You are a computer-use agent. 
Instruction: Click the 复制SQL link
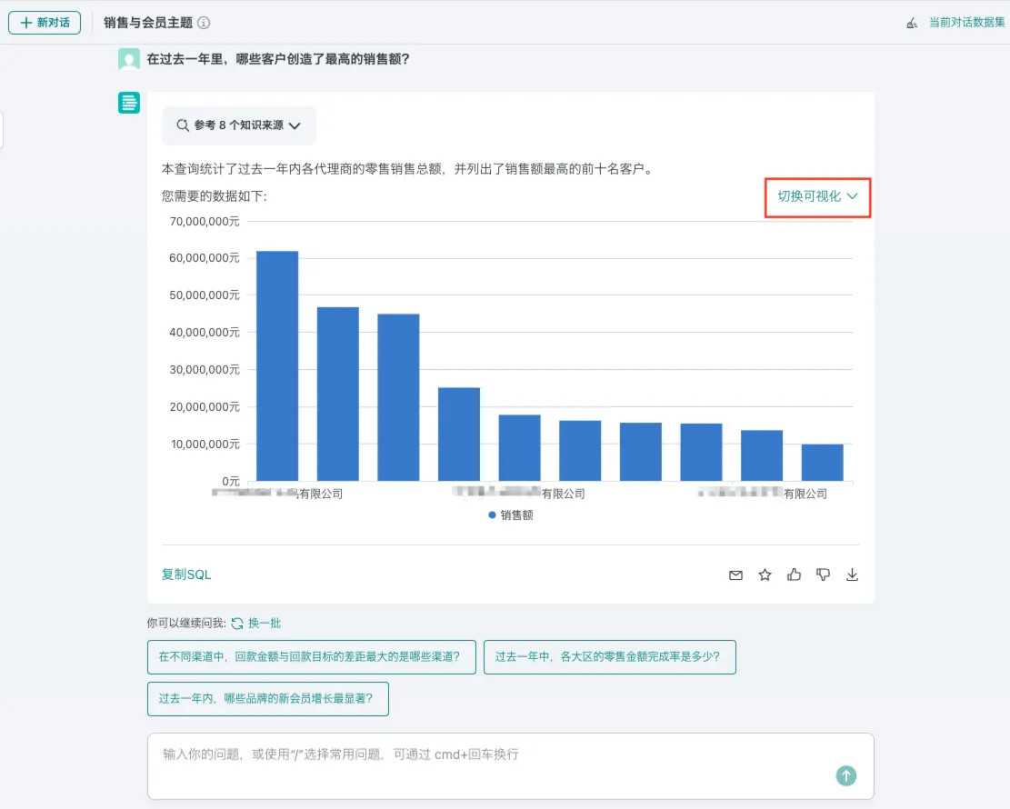(186, 574)
